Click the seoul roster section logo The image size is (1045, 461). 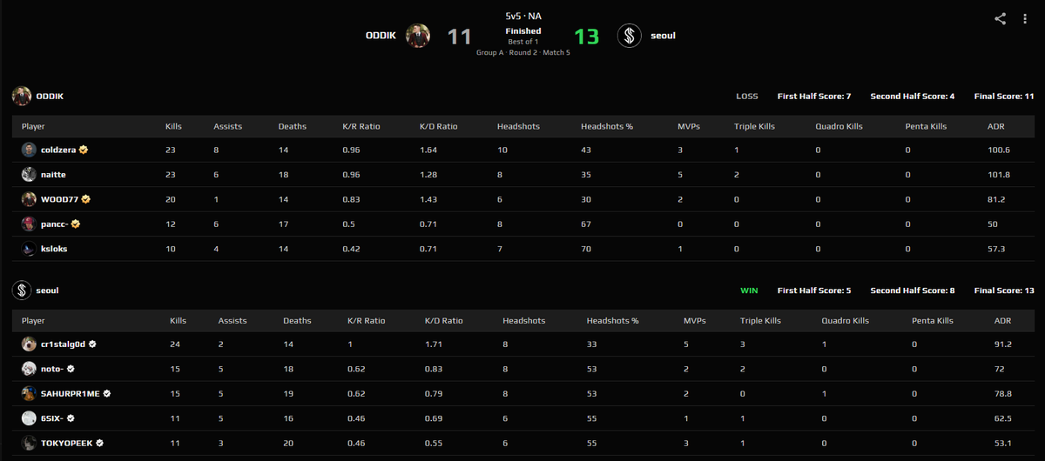(x=22, y=291)
